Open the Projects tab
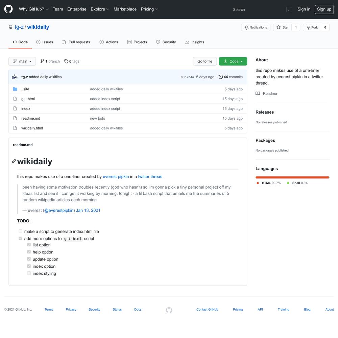338x338 pixels. point(137,42)
